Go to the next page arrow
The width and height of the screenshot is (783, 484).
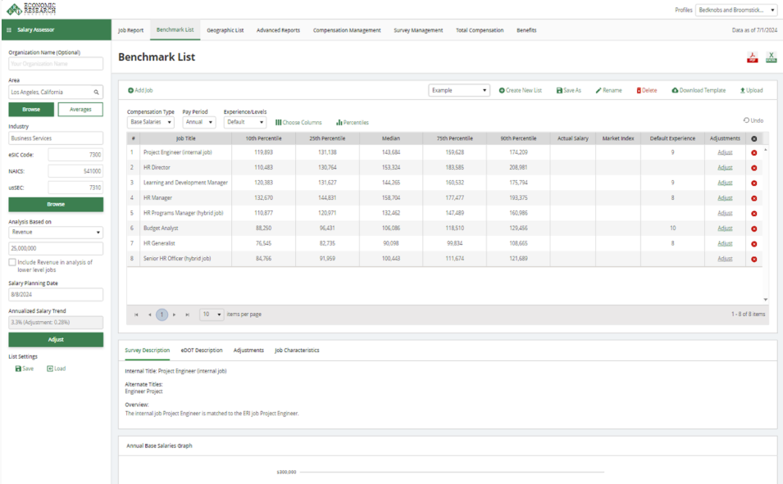(175, 314)
